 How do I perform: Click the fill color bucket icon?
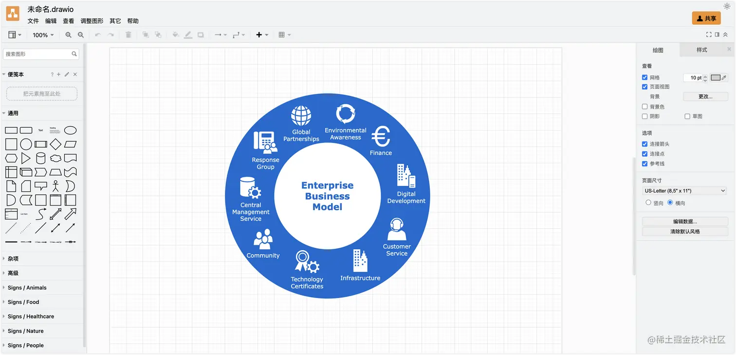point(176,35)
